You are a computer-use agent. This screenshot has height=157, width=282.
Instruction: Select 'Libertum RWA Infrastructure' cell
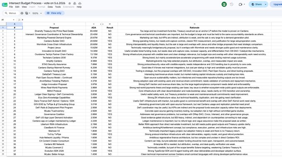(x=54, y=124)
